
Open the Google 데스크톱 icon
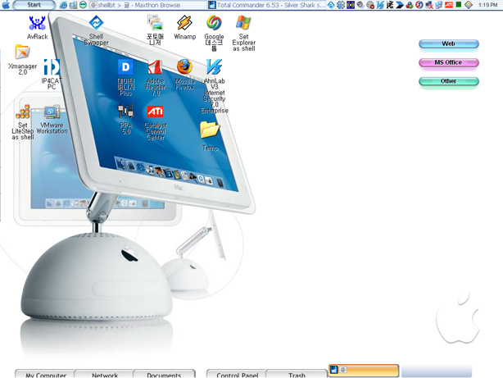click(215, 33)
